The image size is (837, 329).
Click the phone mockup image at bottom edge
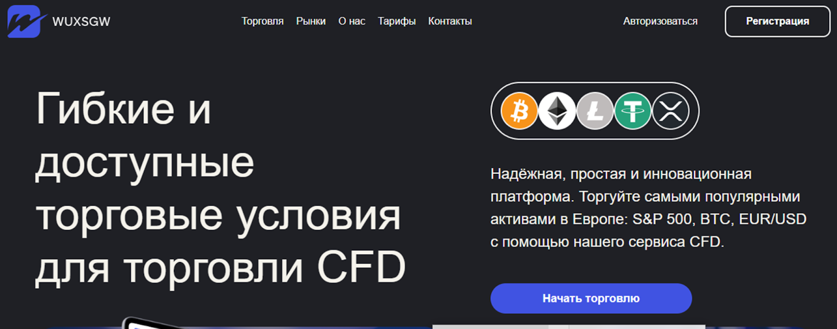click(152, 323)
